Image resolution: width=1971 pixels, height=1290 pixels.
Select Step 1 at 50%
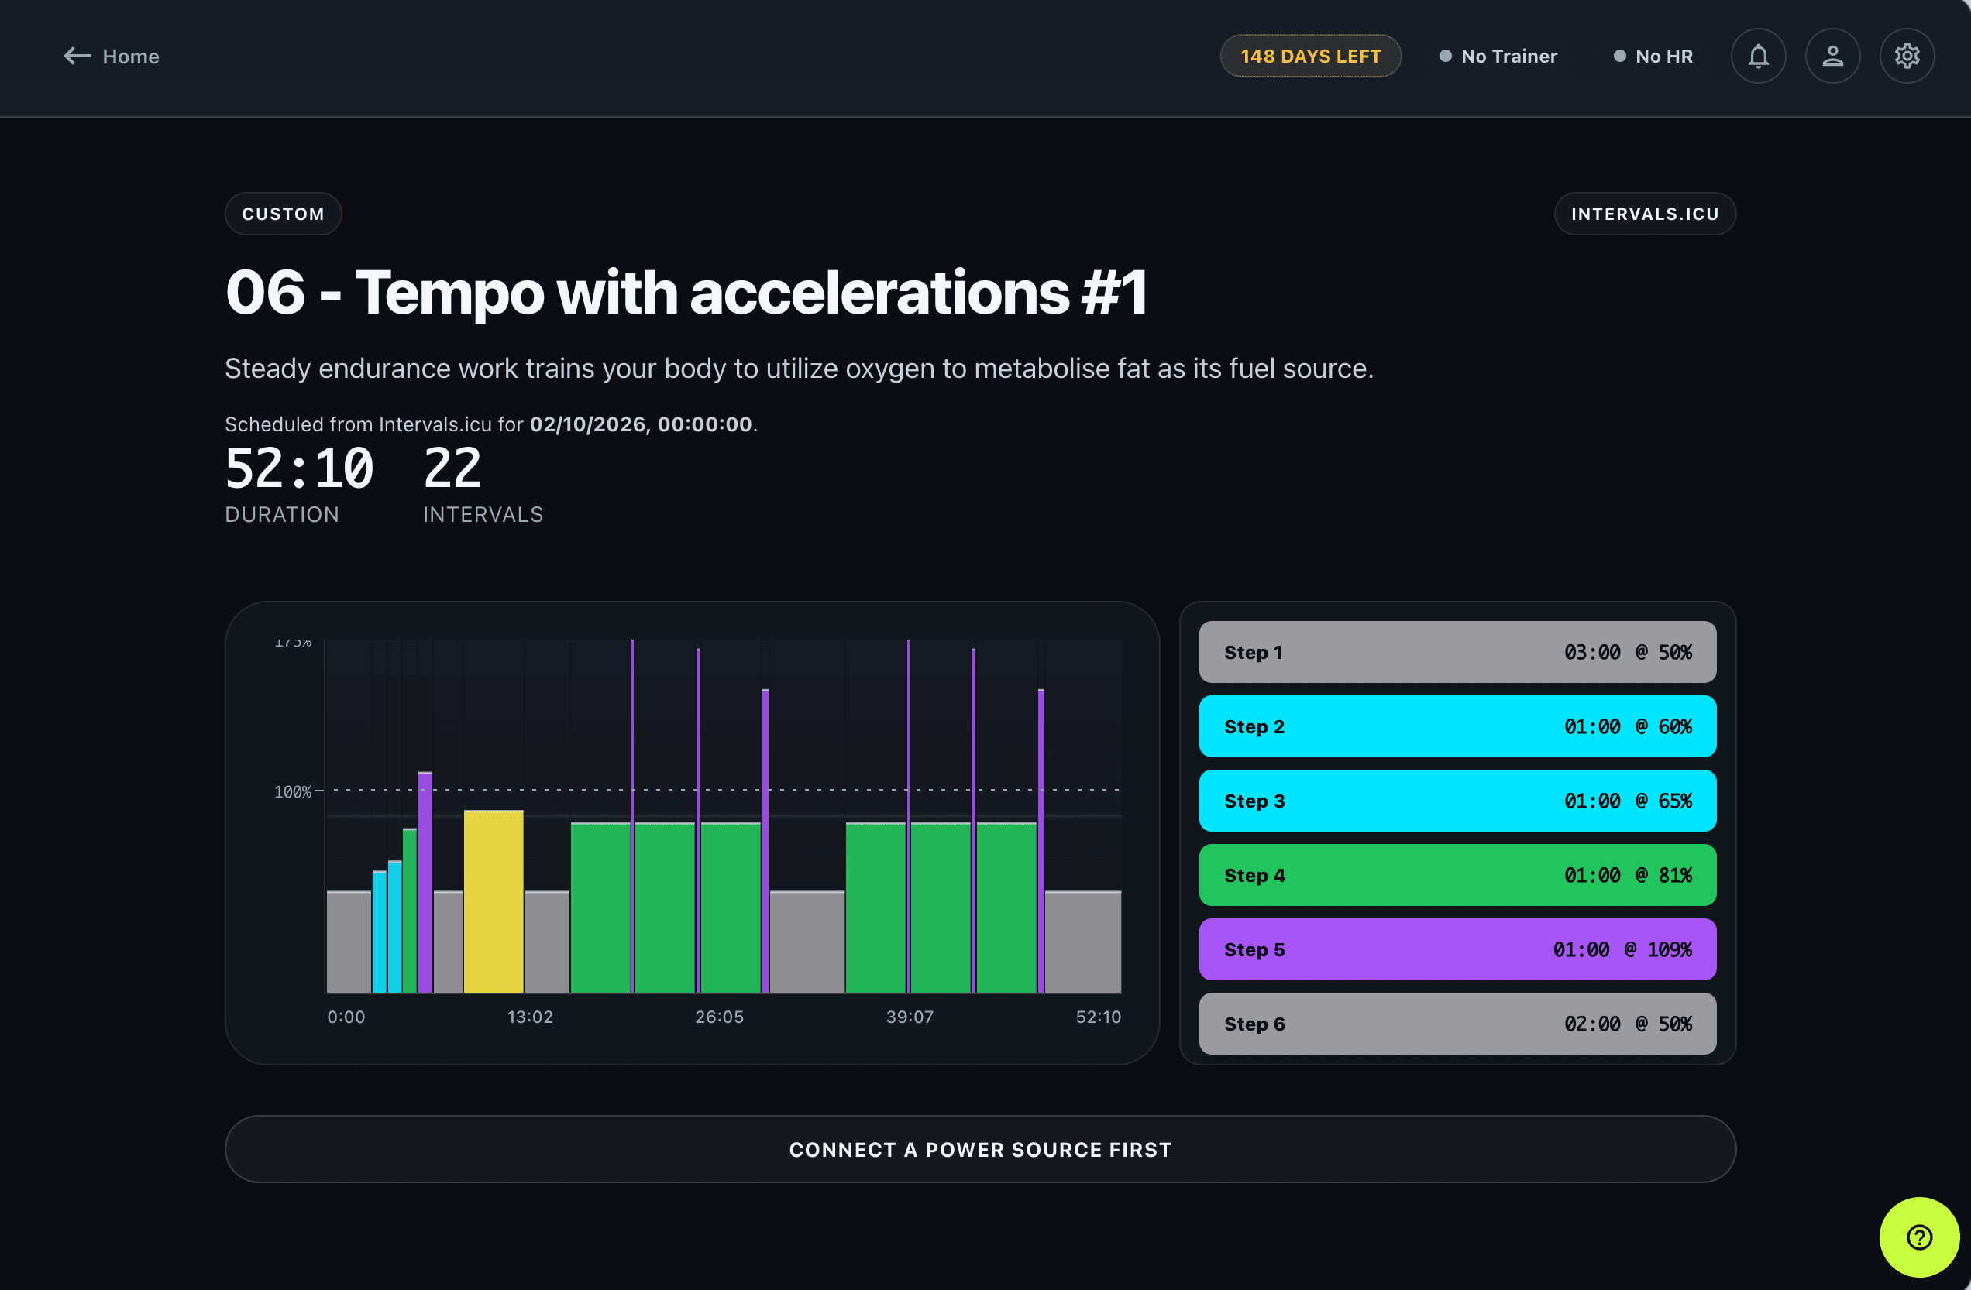(1457, 652)
